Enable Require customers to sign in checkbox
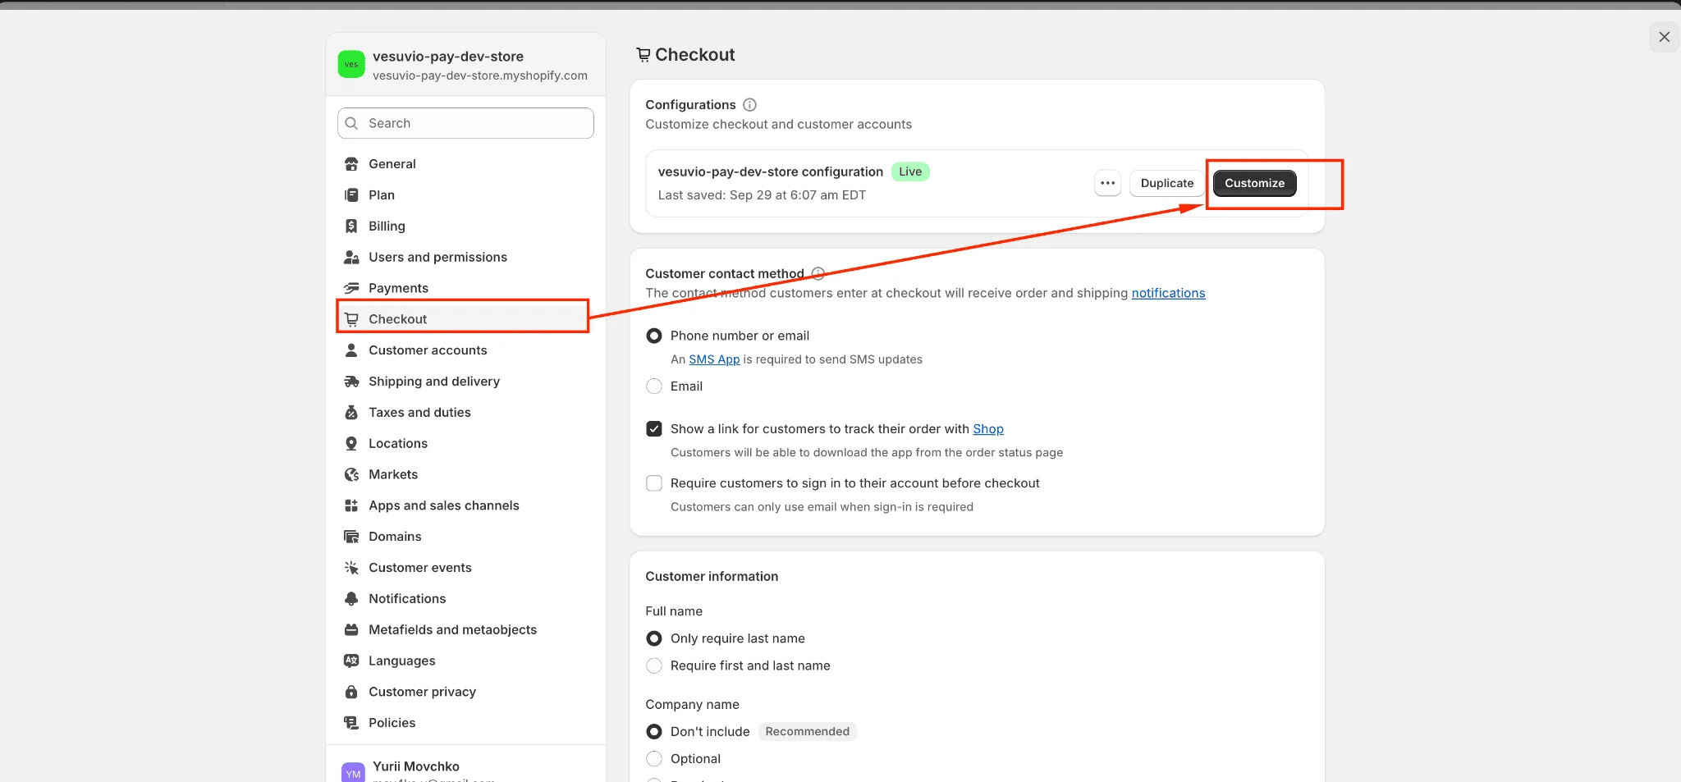The width and height of the screenshot is (1681, 782). 654,483
